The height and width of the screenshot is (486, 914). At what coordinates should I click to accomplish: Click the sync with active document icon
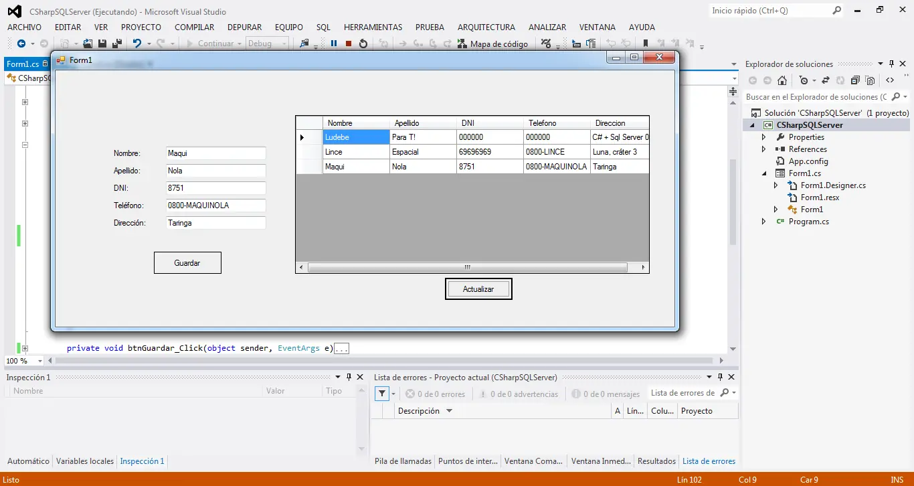[x=826, y=80]
